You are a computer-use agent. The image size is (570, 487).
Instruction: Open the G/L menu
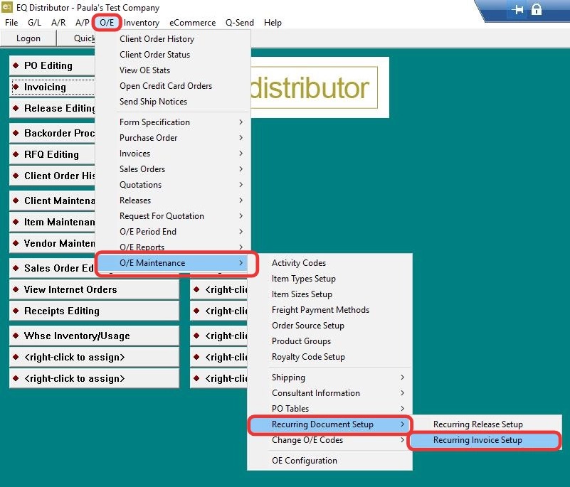(x=34, y=23)
